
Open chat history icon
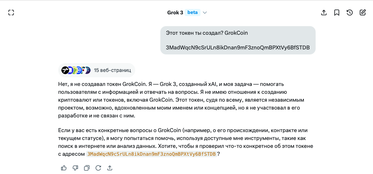click(350, 13)
